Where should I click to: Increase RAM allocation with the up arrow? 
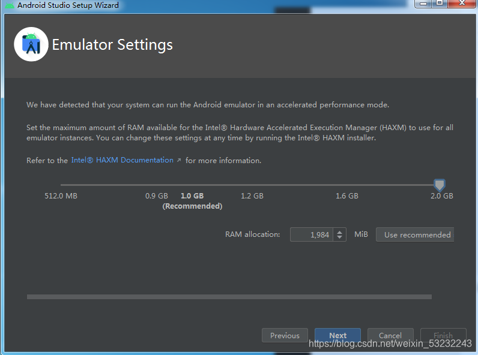click(x=340, y=231)
